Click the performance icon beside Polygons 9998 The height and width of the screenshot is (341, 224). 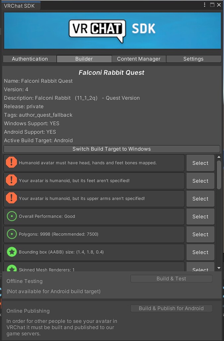click(x=11, y=234)
